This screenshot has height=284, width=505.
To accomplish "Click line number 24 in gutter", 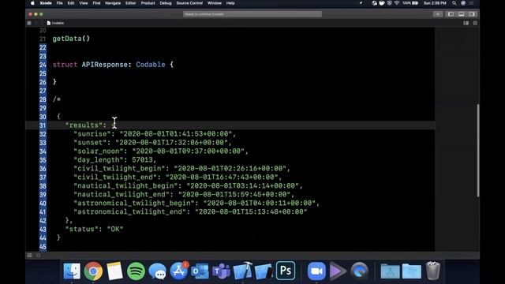I will (x=43, y=65).
